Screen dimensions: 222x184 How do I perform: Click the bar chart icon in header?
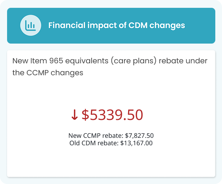(x=31, y=25)
